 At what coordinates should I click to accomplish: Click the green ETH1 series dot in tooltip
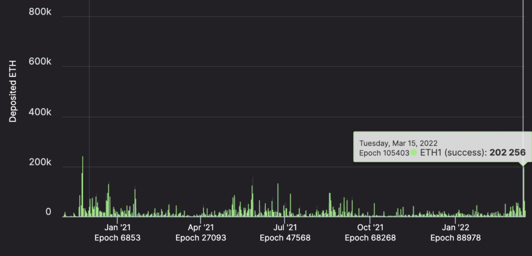(414, 153)
